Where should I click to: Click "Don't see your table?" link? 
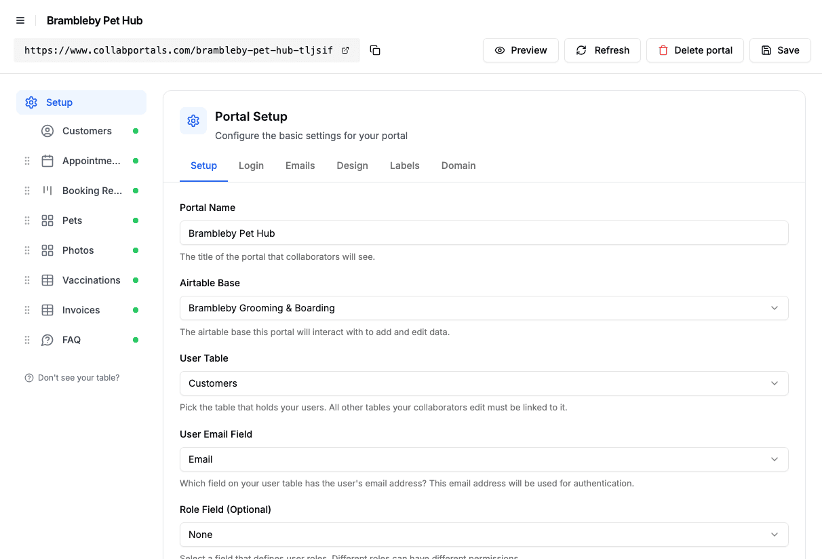point(72,378)
